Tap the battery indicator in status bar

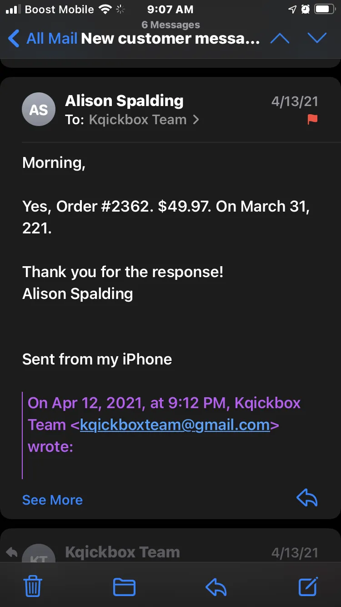click(325, 9)
